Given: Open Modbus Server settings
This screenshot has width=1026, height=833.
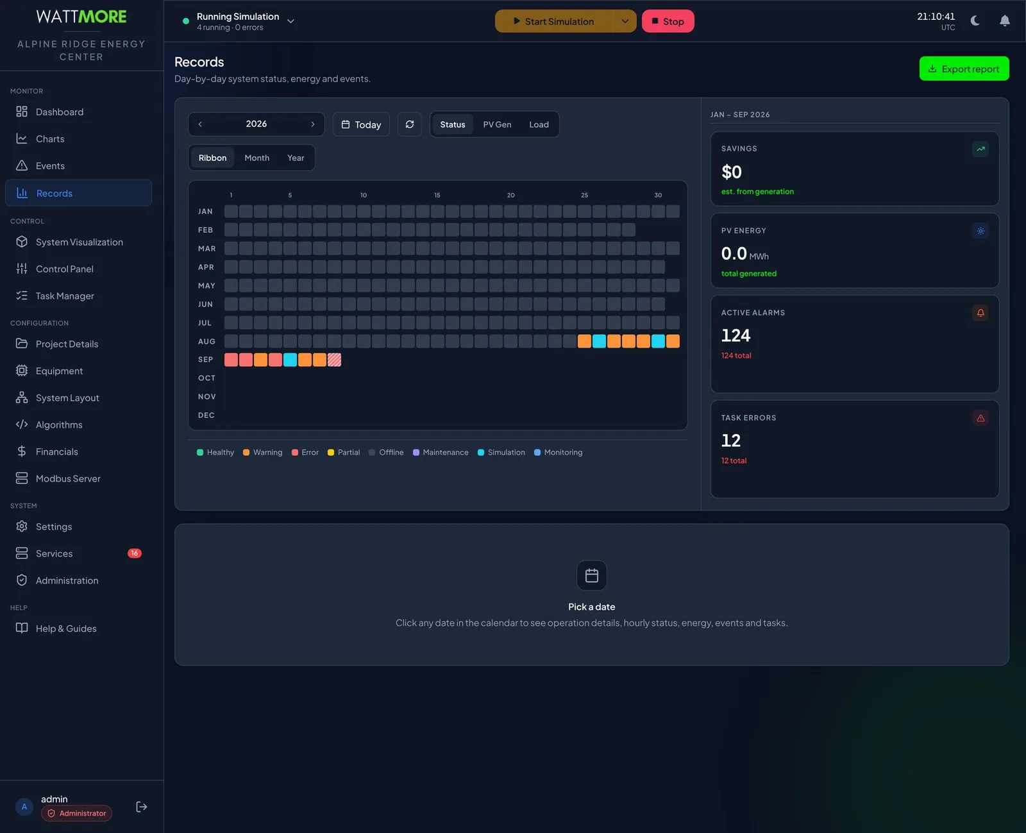Looking at the screenshot, I should (x=78, y=478).
